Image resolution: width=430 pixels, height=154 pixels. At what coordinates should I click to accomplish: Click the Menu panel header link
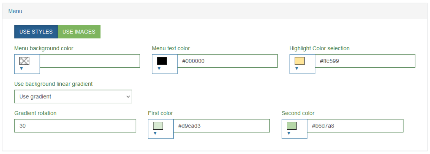[x=15, y=11]
